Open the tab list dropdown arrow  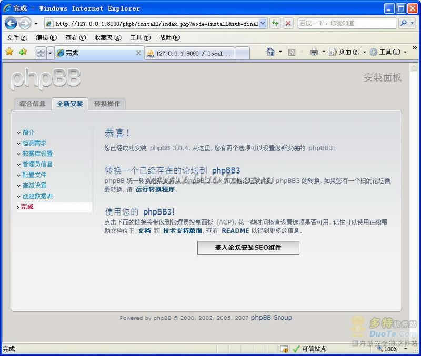pyautogui.click(x=50, y=53)
